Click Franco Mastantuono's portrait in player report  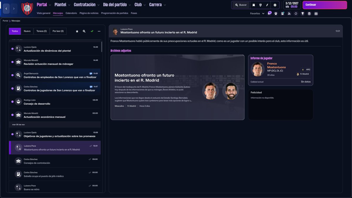pos(258,69)
